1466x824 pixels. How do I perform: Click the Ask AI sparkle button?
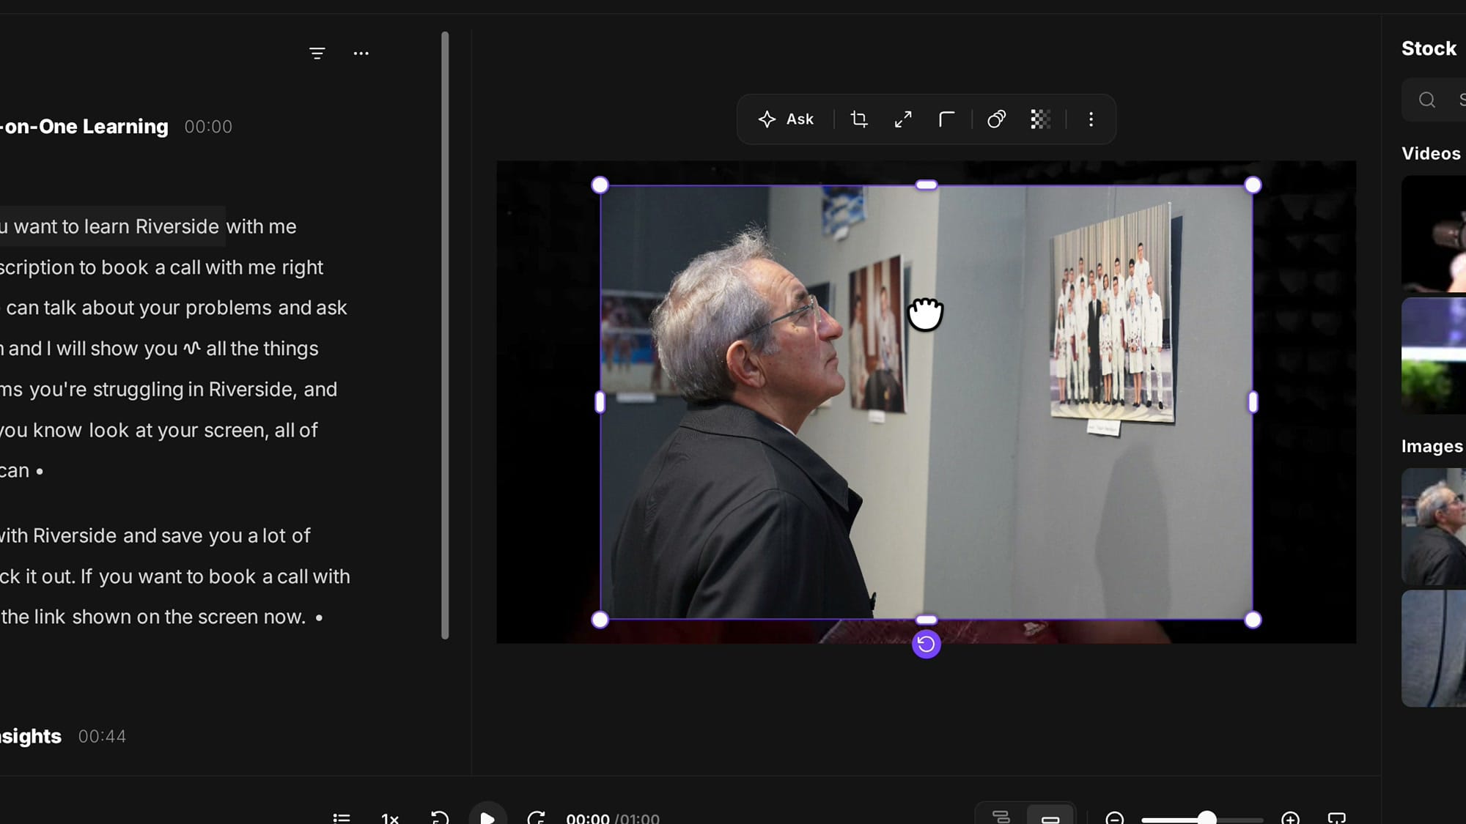pos(786,119)
